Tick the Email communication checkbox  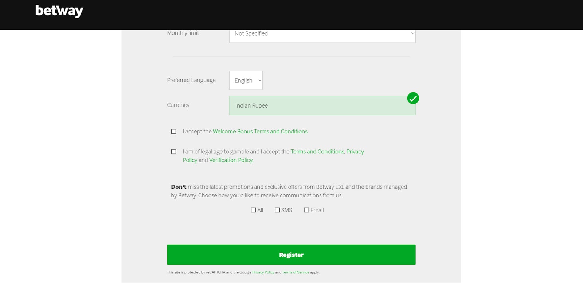[x=307, y=210]
